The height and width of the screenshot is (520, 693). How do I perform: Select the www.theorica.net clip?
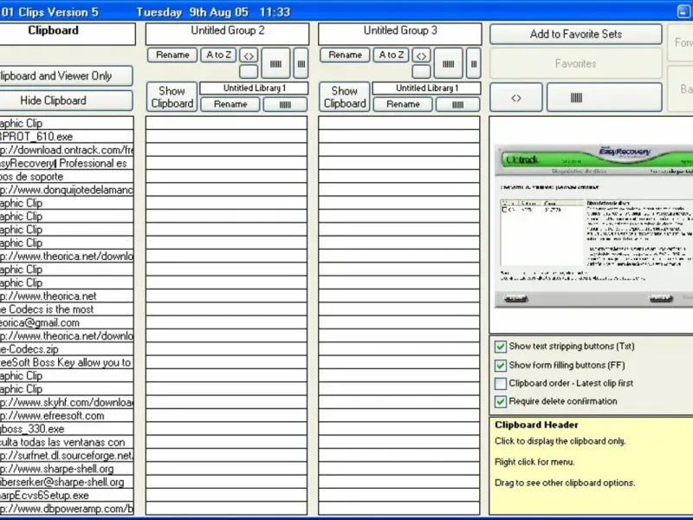click(67, 296)
